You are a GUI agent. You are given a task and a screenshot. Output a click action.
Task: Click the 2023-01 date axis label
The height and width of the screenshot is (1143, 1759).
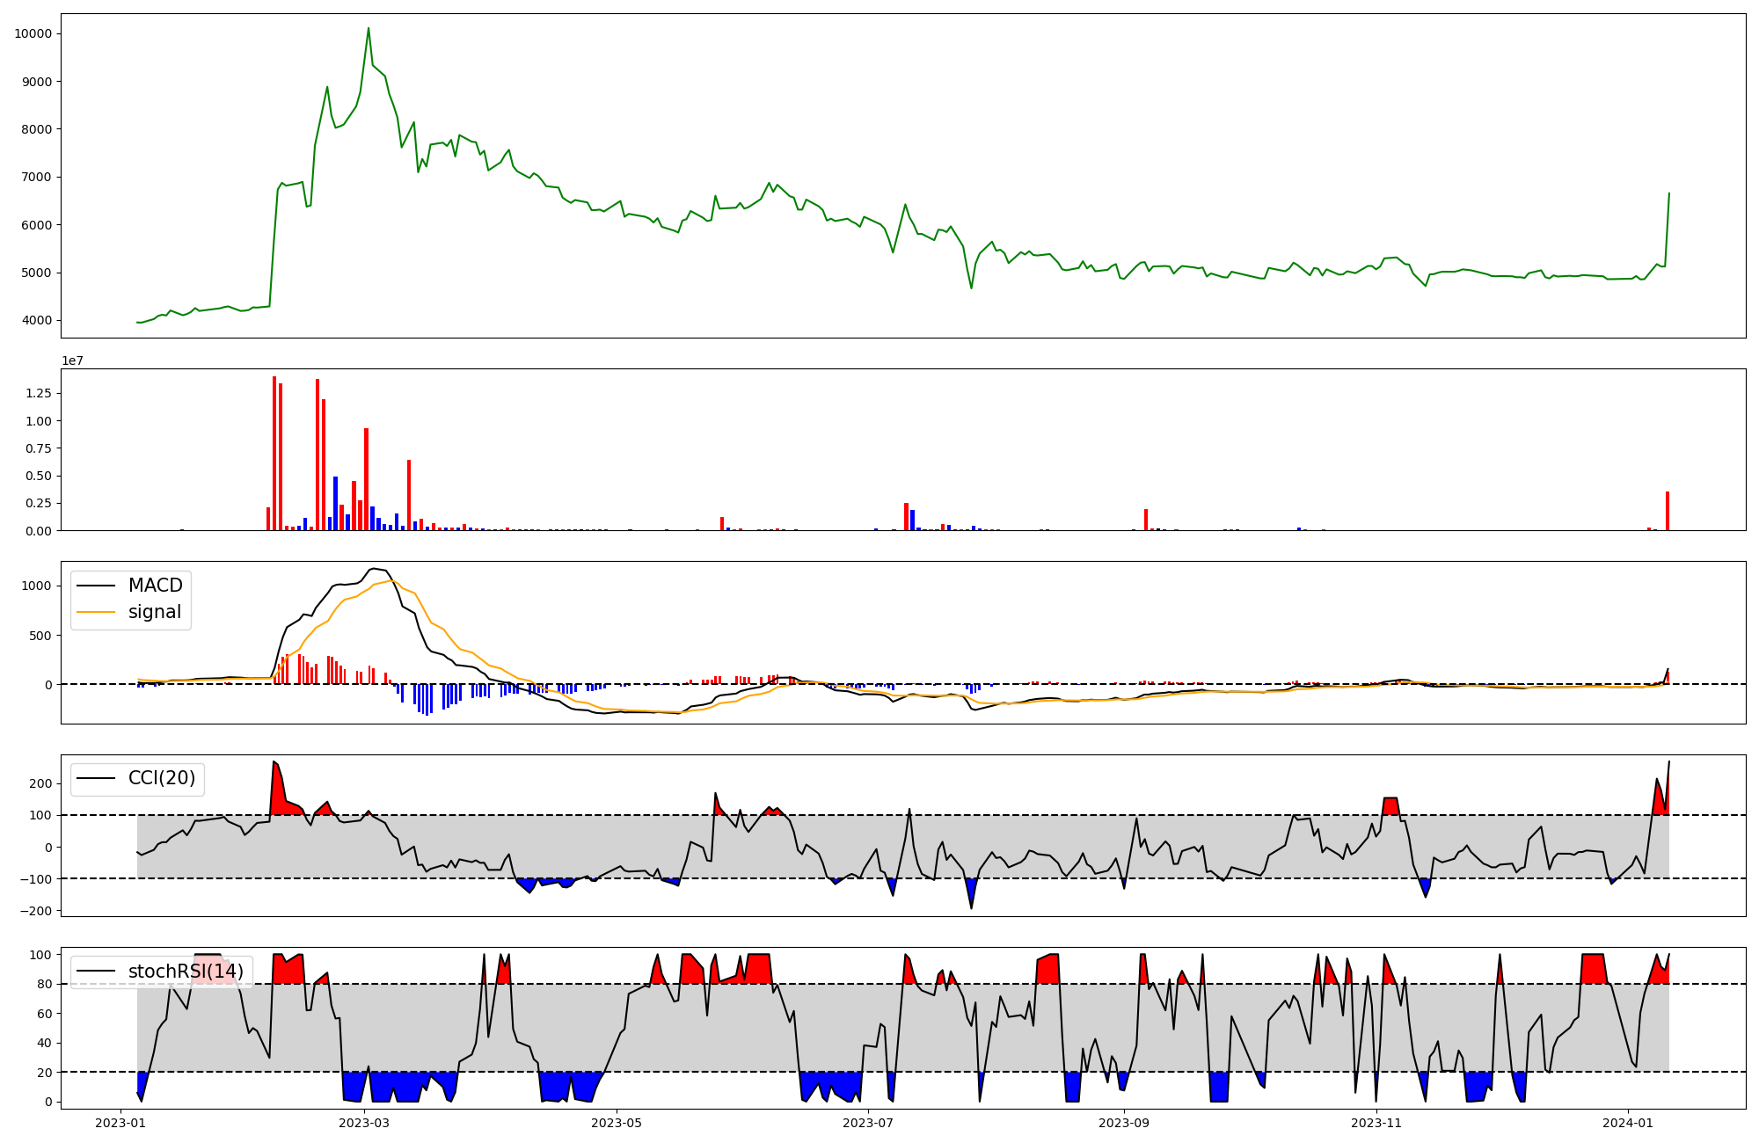pyautogui.click(x=120, y=1123)
